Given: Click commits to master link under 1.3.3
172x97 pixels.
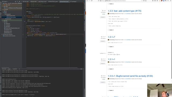Looking at the screenshot, I should coord(128,14).
